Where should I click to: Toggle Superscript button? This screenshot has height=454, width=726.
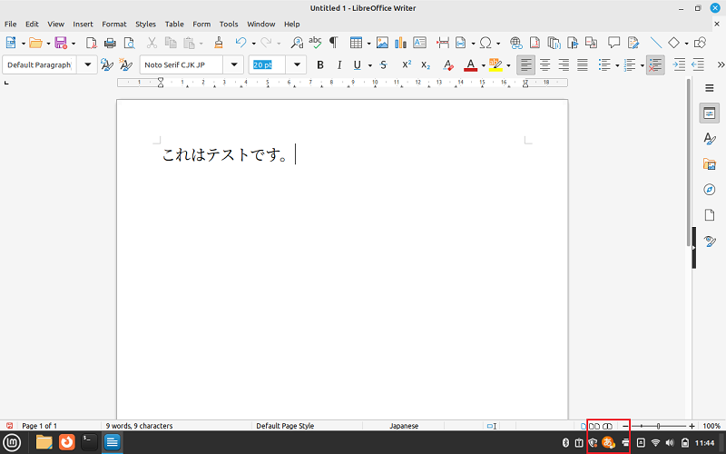click(407, 64)
